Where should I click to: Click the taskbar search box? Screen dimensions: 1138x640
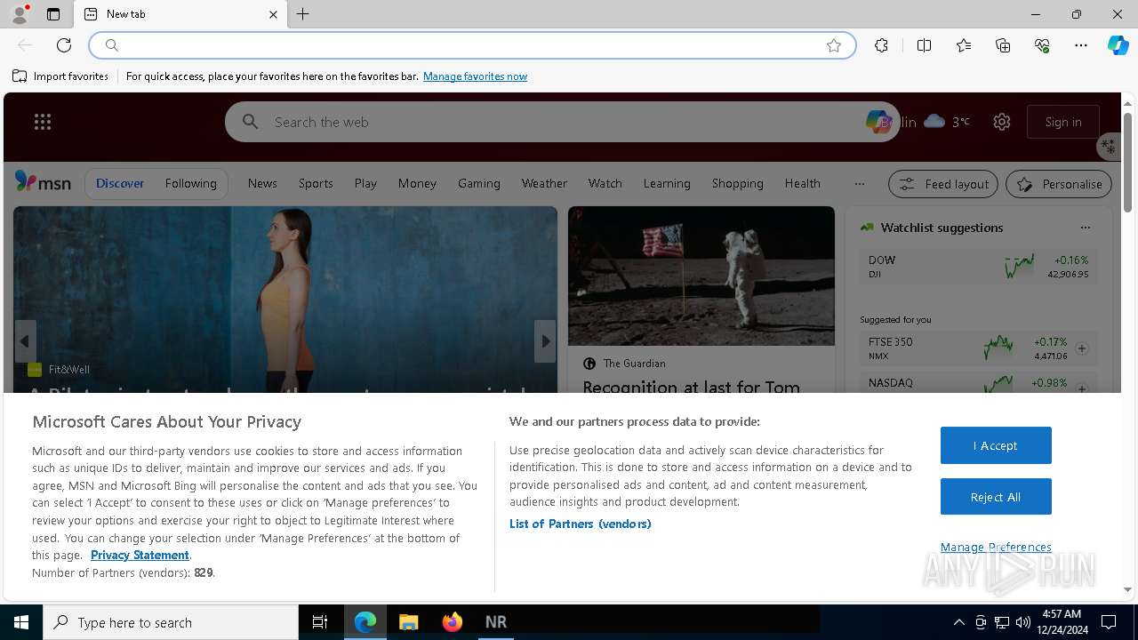click(x=171, y=622)
